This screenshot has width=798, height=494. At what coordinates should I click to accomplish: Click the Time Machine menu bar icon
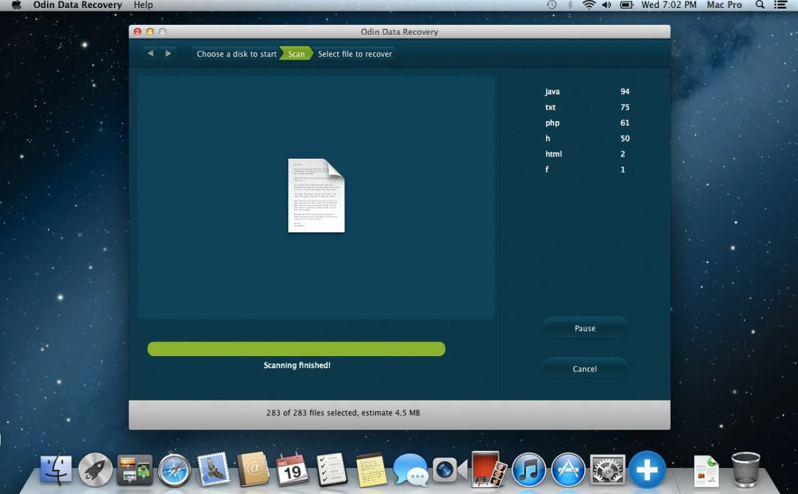[x=551, y=5]
